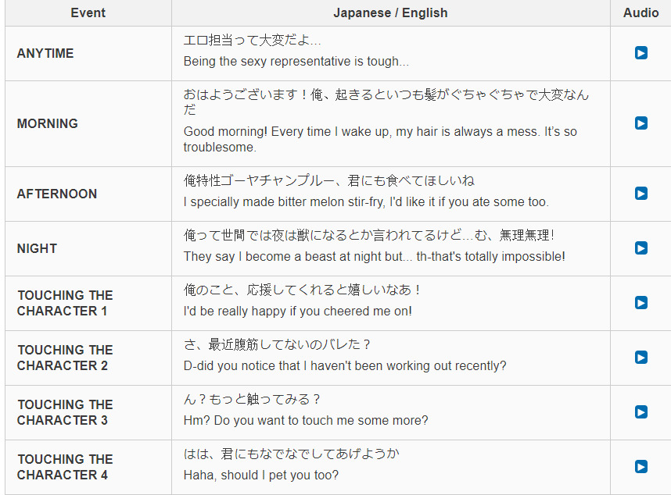Click the Japanese / English column header
Screen dimensions: 671x495
(x=390, y=12)
